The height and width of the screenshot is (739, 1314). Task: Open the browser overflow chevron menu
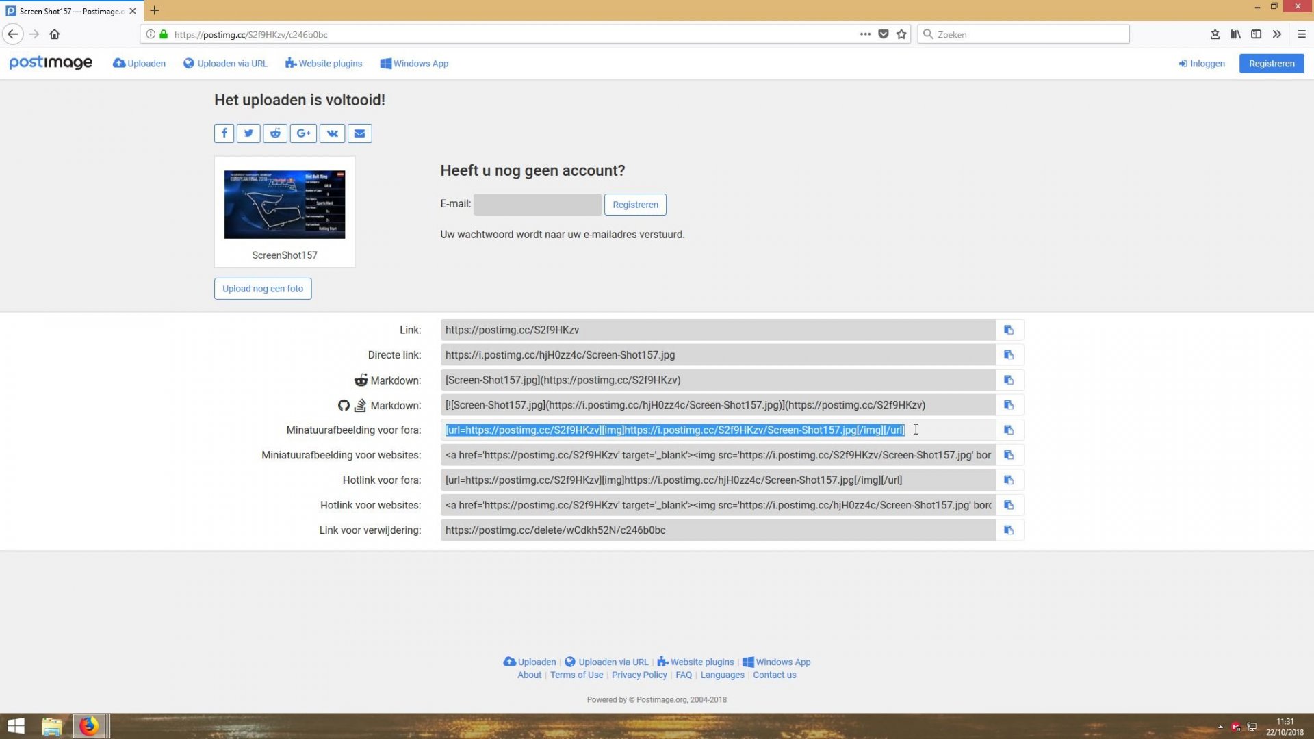(x=1277, y=34)
